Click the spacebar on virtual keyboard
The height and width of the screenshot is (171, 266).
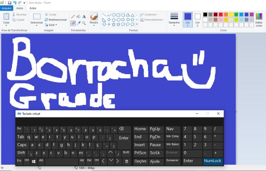tap(62, 161)
